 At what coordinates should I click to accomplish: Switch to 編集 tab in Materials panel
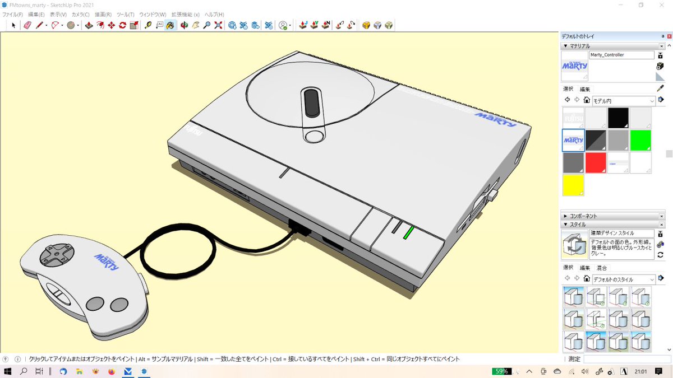pos(585,89)
